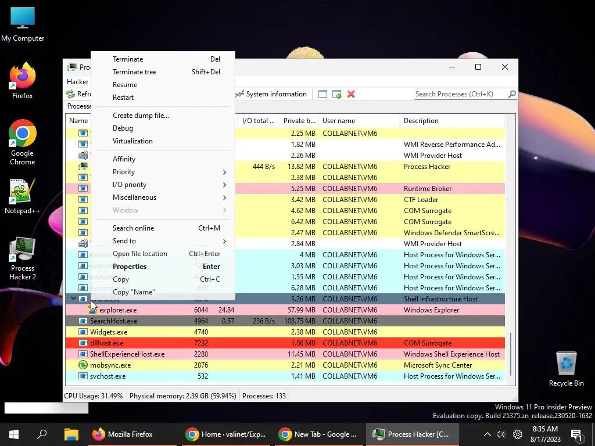Image resolution: width=595 pixels, height=446 pixels.
Task: Click the search magnifier icon in Process Hacker
Action: coord(512,93)
